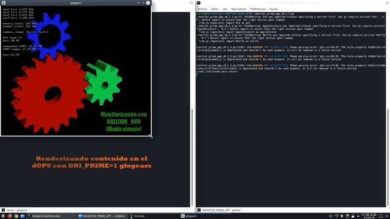This screenshot has width=390, height=219.
Task: Switch to MONITOR_PRIME_APP — Dolphin taskbar entry
Action: [x=102, y=216]
